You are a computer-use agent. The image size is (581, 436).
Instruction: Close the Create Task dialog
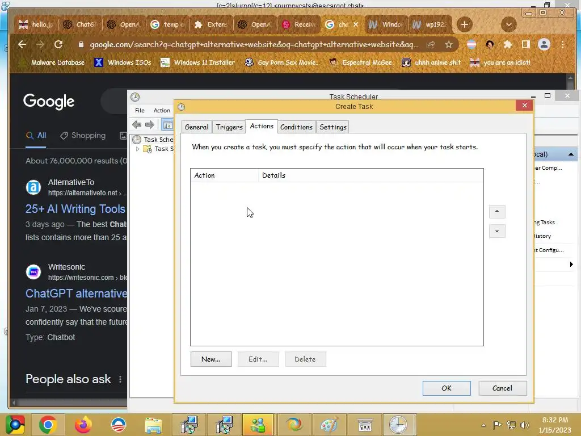[x=524, y=106]
